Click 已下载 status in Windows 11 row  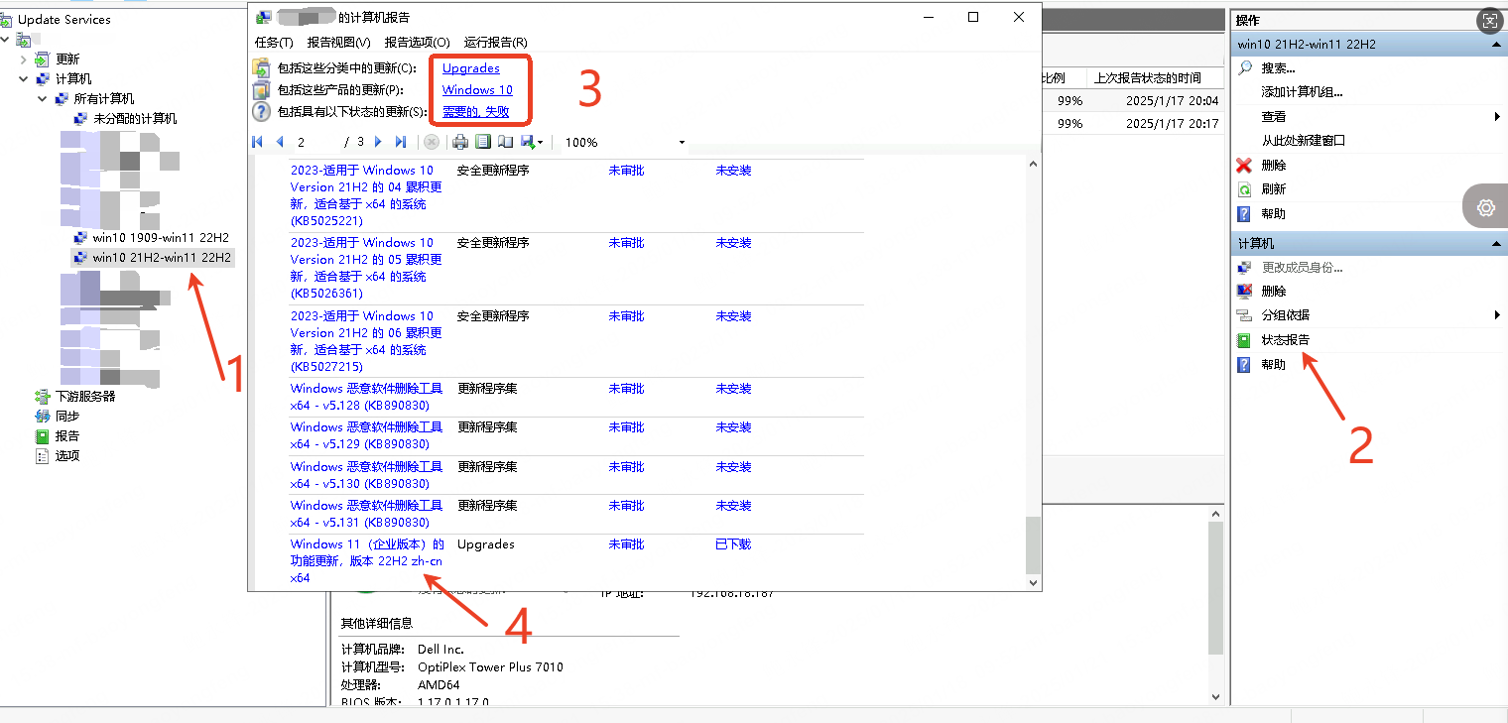(733, 544)
